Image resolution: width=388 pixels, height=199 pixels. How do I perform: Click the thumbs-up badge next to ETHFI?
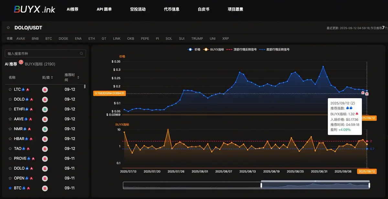[x=27, y=109]
